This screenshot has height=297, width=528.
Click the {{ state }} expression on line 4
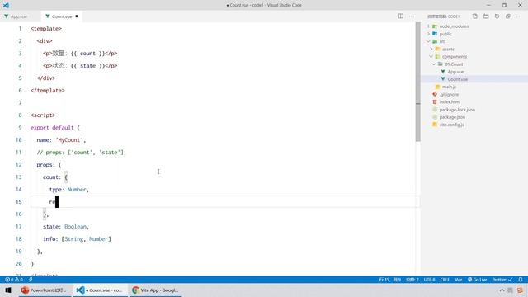[87, 66]
